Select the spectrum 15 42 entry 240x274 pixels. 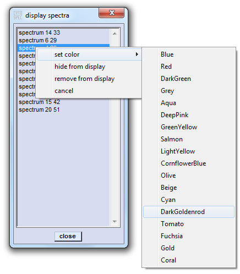pos(63,102)
